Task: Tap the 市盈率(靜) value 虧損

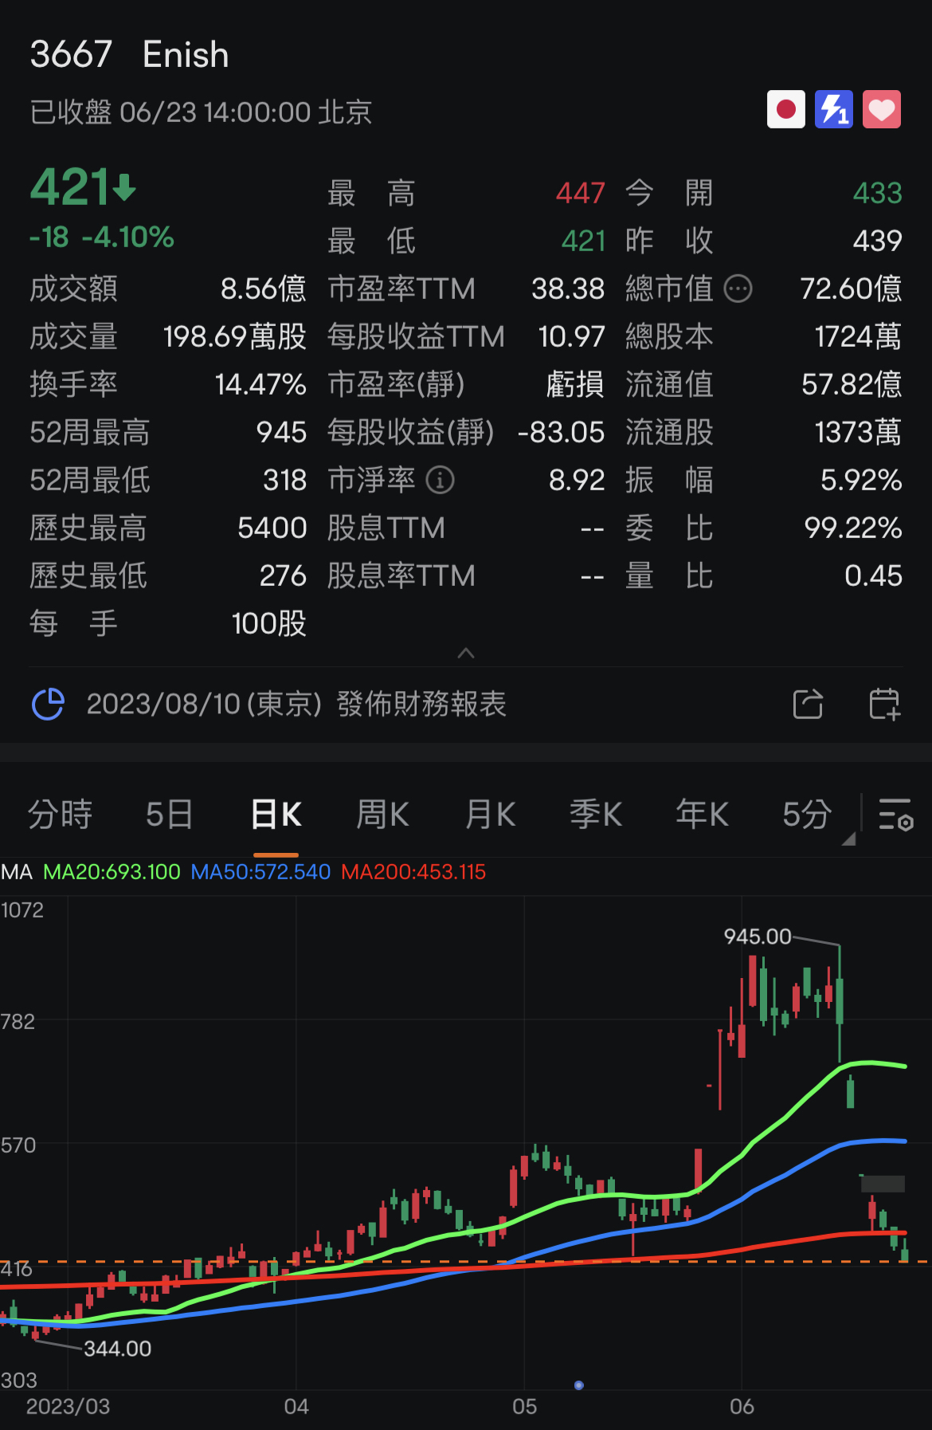Action: point(575,384)
